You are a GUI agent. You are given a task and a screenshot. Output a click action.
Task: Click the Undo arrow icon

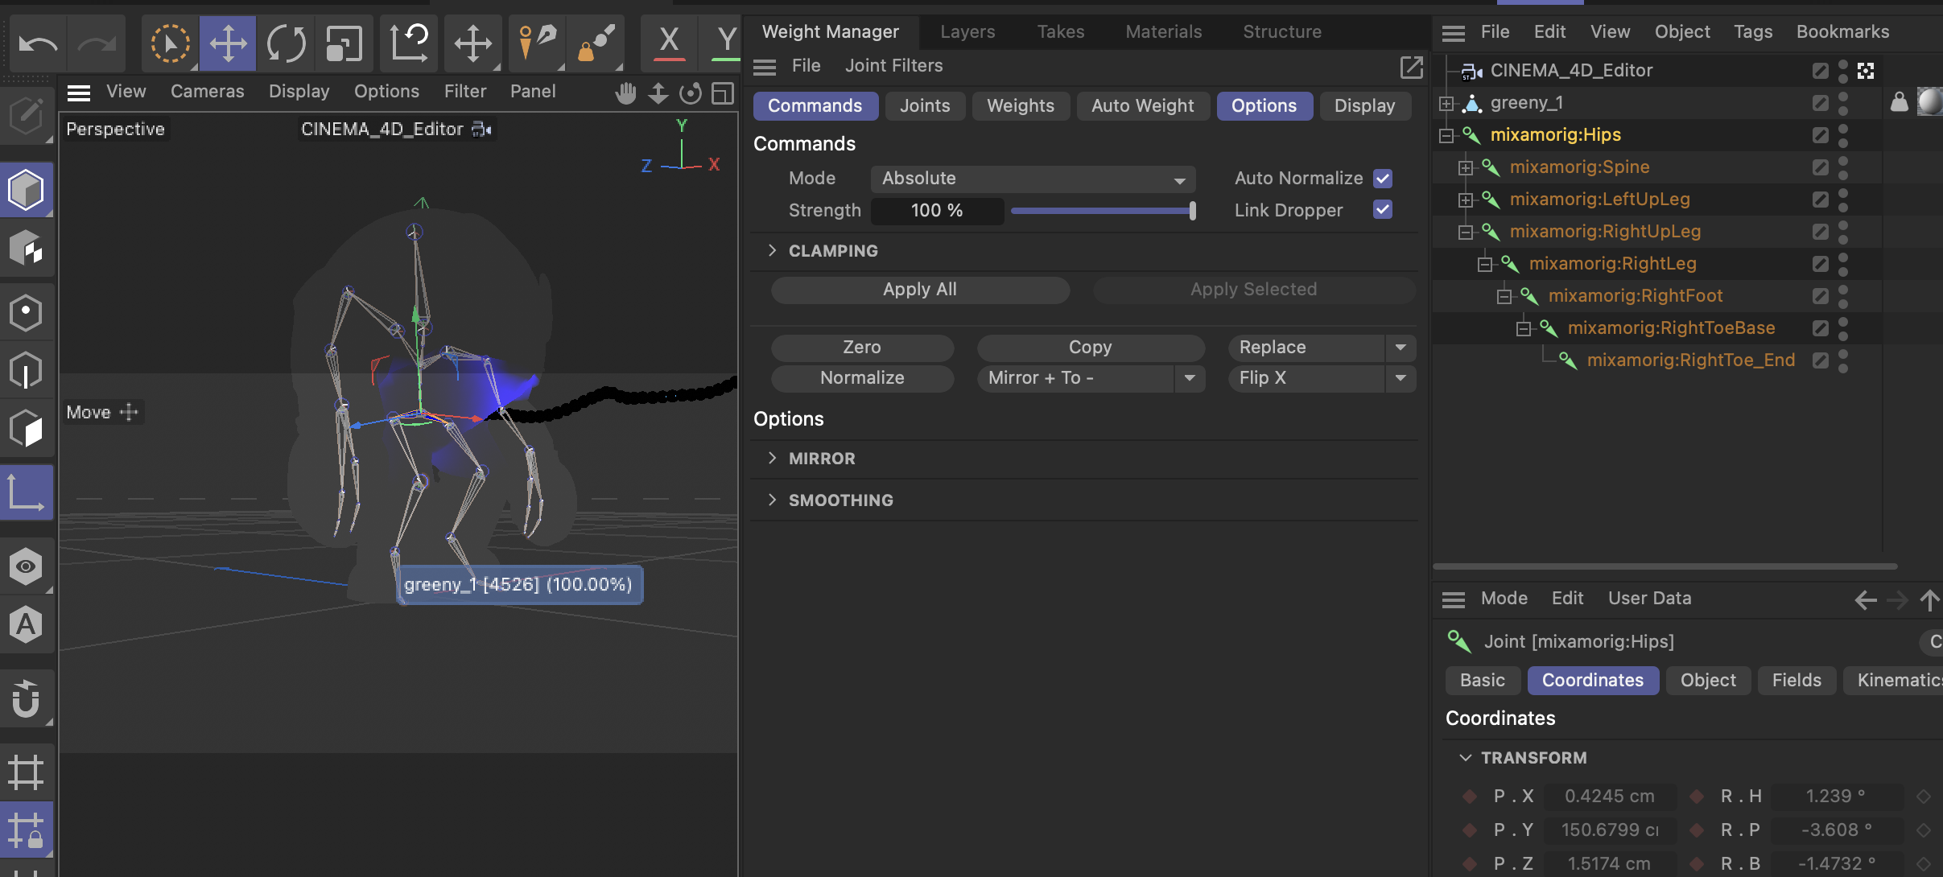tap(38, 43)
